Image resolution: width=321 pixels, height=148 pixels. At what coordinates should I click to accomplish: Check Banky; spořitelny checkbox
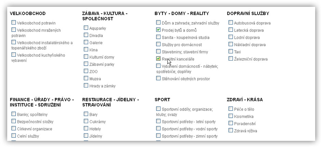point(14,114)
